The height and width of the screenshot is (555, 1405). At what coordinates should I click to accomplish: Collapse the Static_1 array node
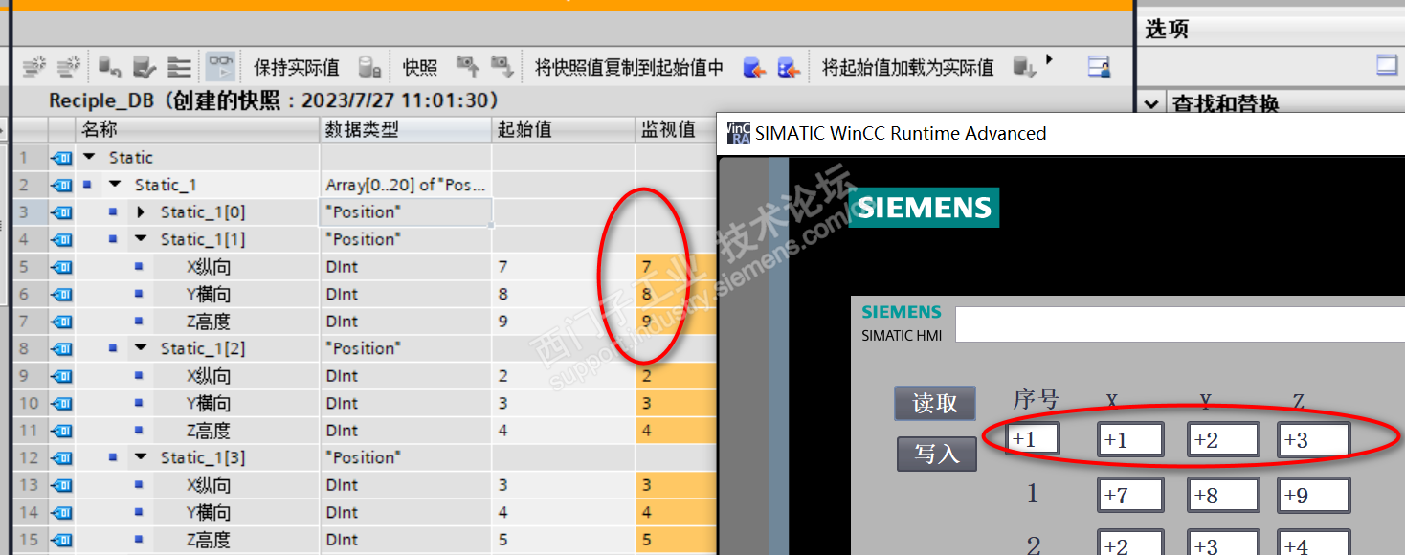(116, 185)
